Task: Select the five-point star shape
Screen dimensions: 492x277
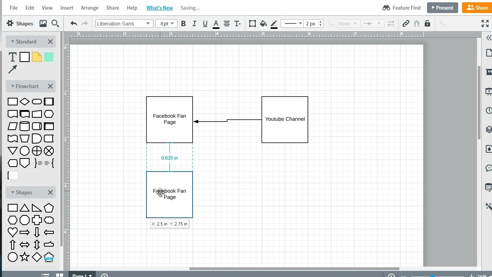Action: click(25, 257)
